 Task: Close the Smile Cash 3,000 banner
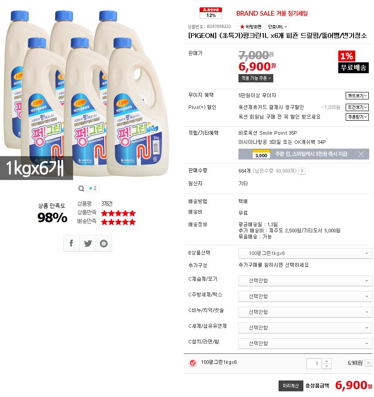point(361,154)
